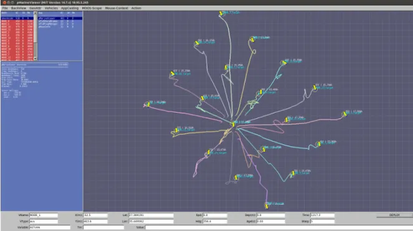Click the VType field showing auv
The height and width of the screenshot is (231, 413).
click(x=44, y=221)
